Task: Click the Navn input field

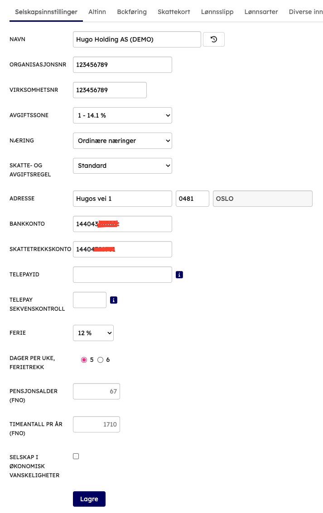Action: point(136,39)
